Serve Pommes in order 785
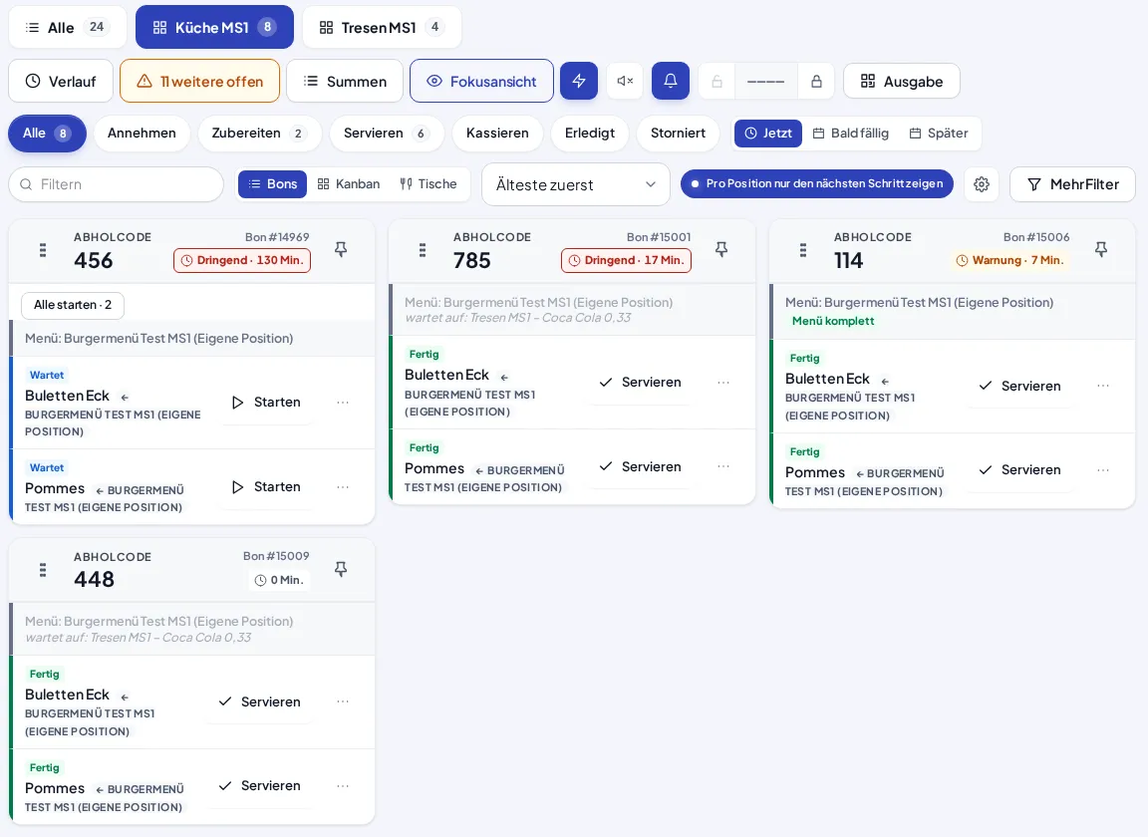The width and height of the screenshot is (1148, 837). pos(640,466)
